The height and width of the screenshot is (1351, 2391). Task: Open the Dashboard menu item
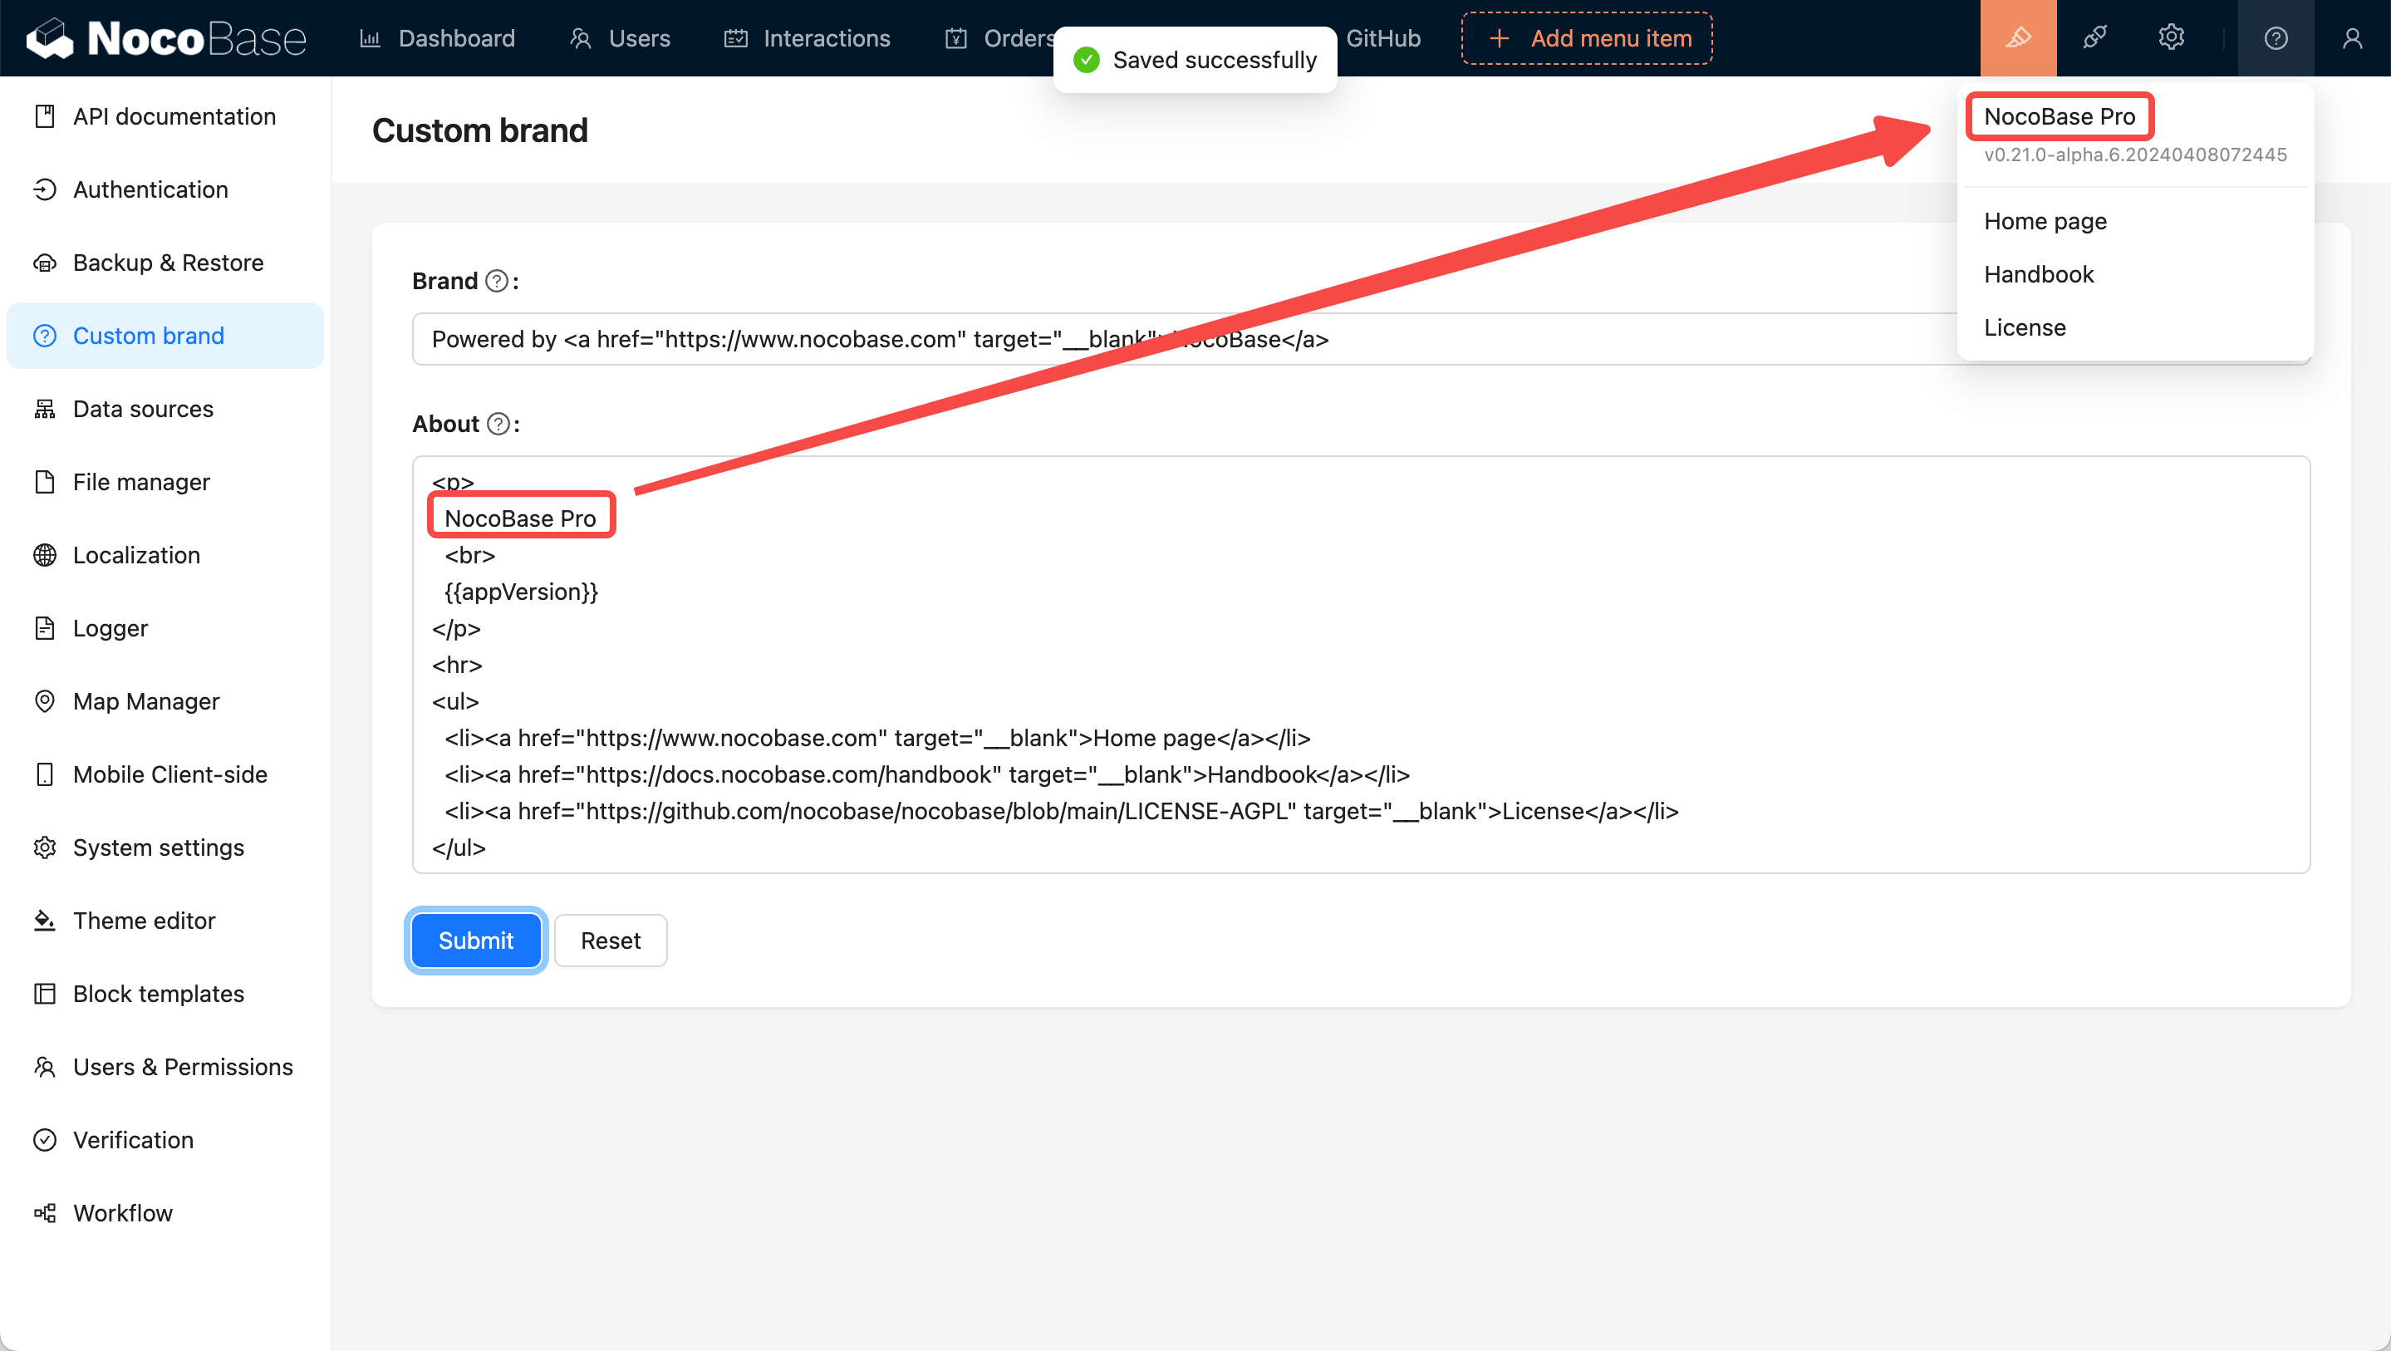tap(437, 38)
